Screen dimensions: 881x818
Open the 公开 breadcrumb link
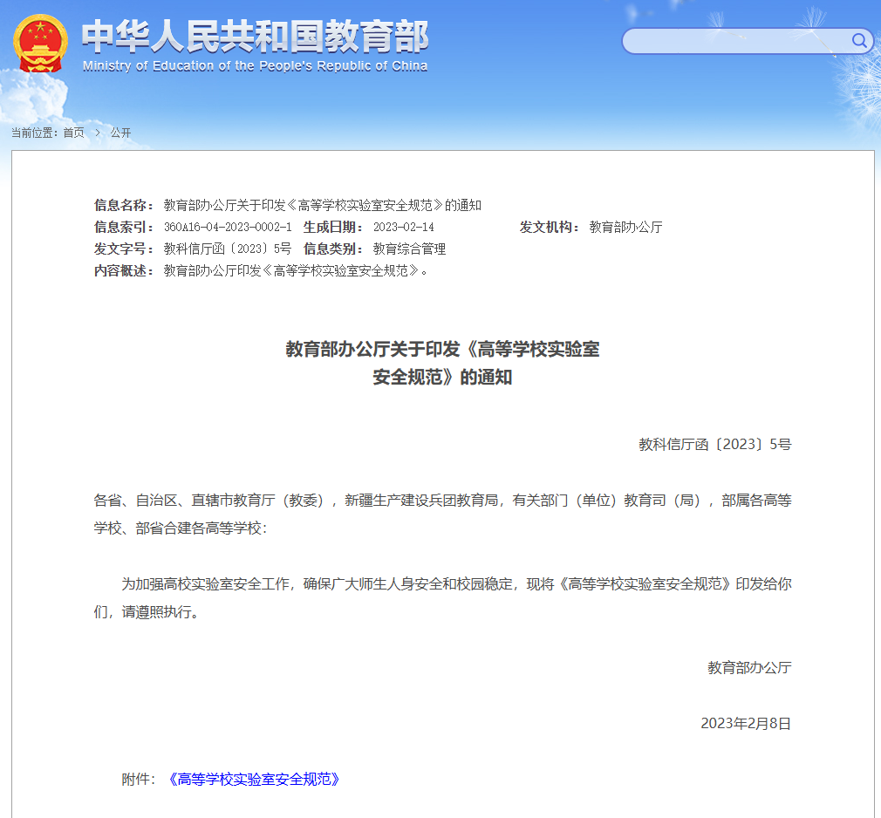point(120,133)
